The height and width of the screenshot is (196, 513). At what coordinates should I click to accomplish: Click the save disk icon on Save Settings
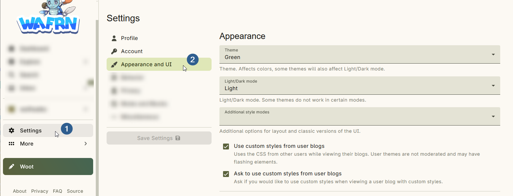click(x=178, y=138)
